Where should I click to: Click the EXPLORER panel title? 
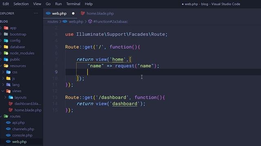[7, 13]
